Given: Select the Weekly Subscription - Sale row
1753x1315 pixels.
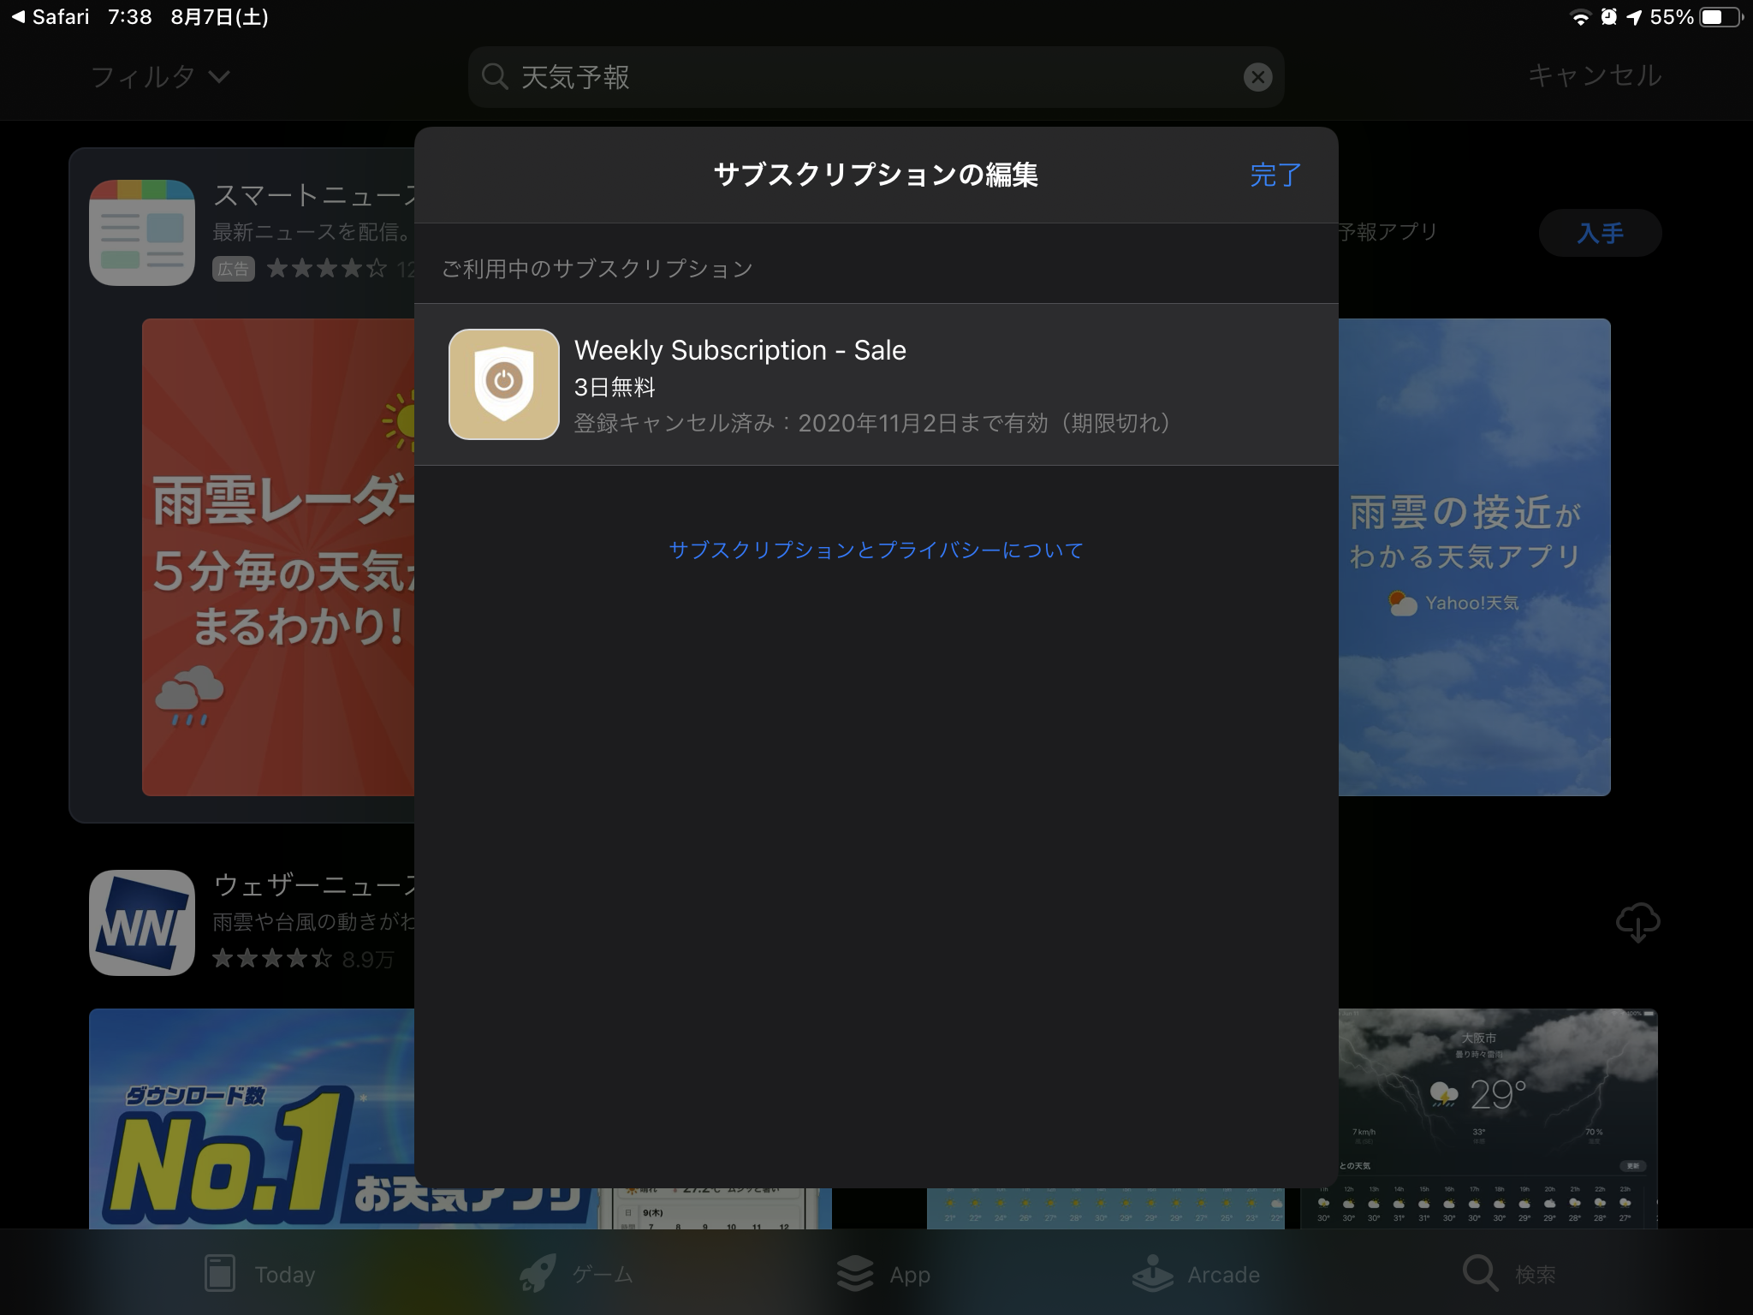Looking at the screenshot, I should click(873, 384).
